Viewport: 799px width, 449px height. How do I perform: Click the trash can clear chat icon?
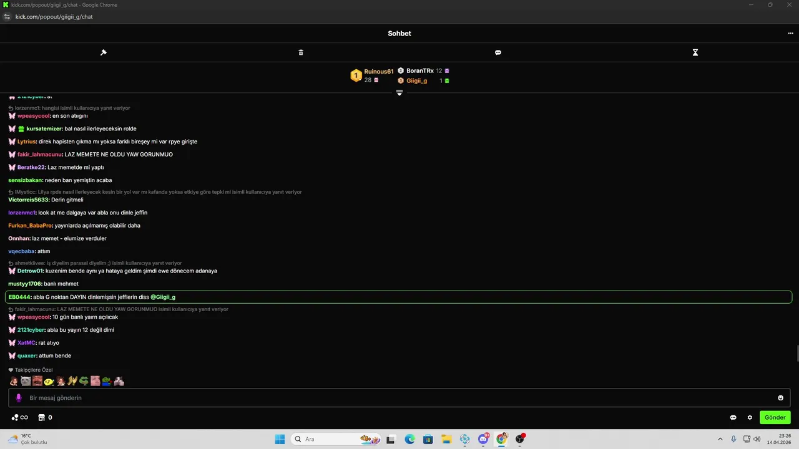point(301,52)
